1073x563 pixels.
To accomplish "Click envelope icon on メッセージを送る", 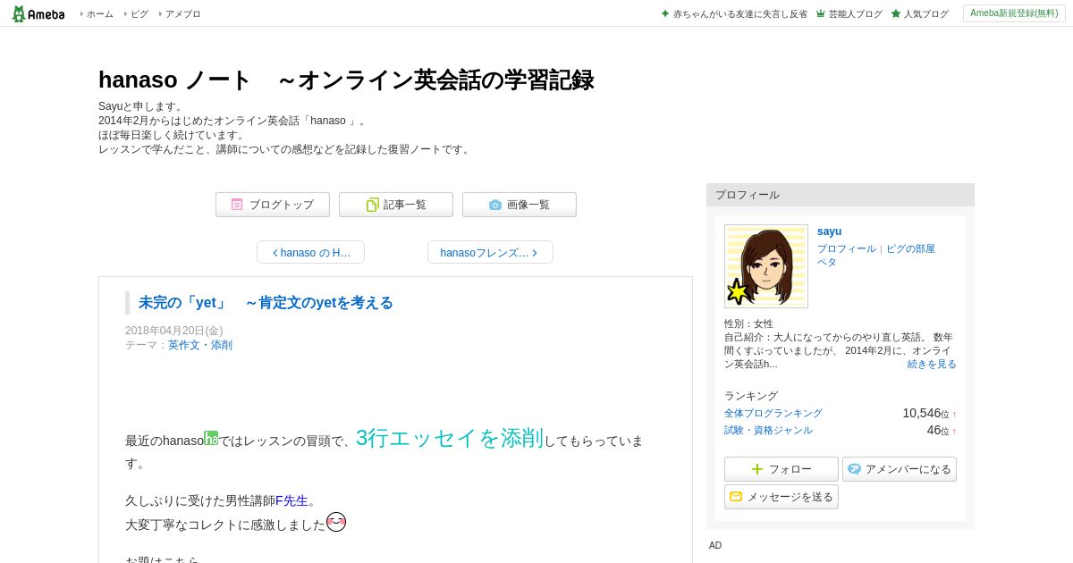I will click(x=736, y=497).
